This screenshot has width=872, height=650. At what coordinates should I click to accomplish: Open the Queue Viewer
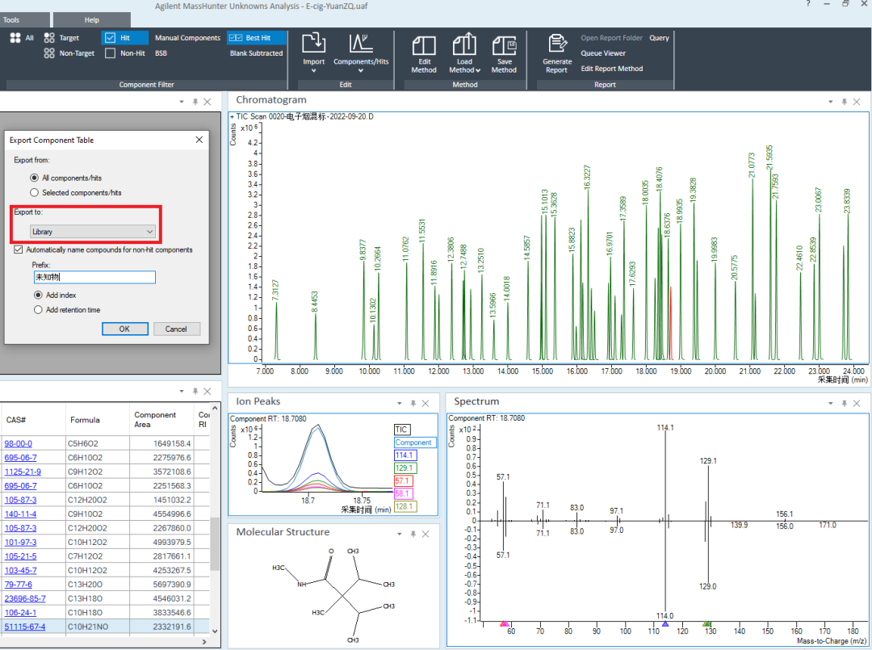[603, 52]
